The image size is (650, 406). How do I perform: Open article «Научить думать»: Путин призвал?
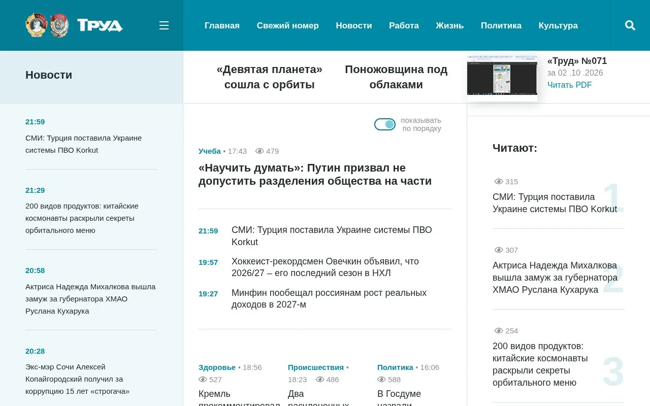click(x=315, y=175)
